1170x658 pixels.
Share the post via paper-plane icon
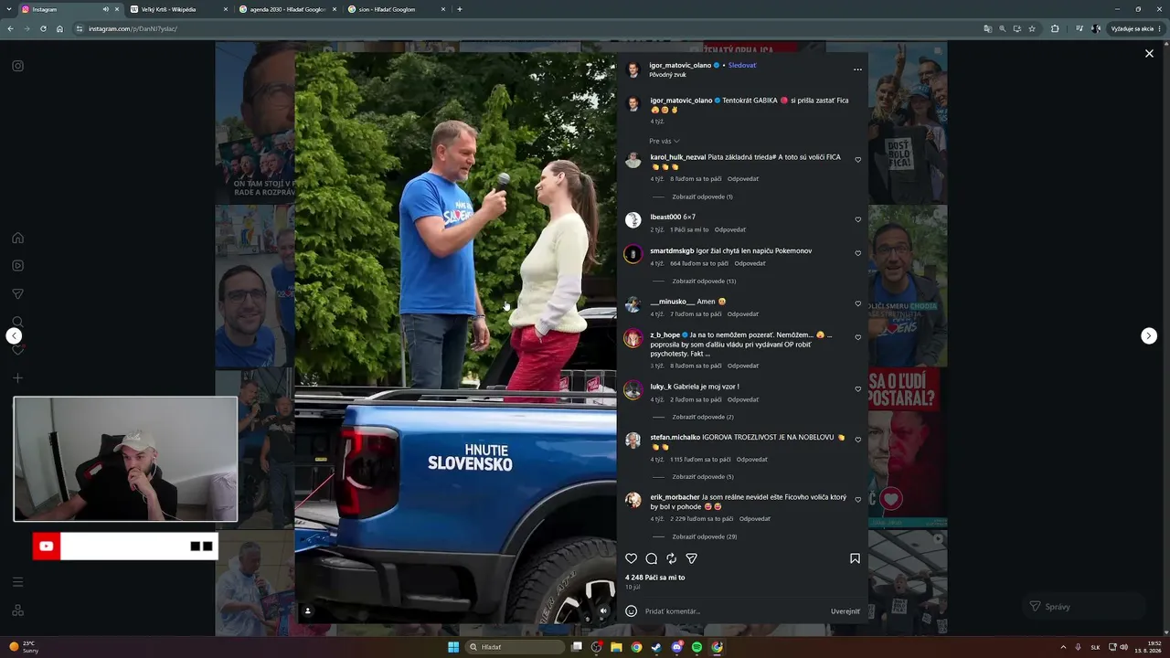coord(691,558)
